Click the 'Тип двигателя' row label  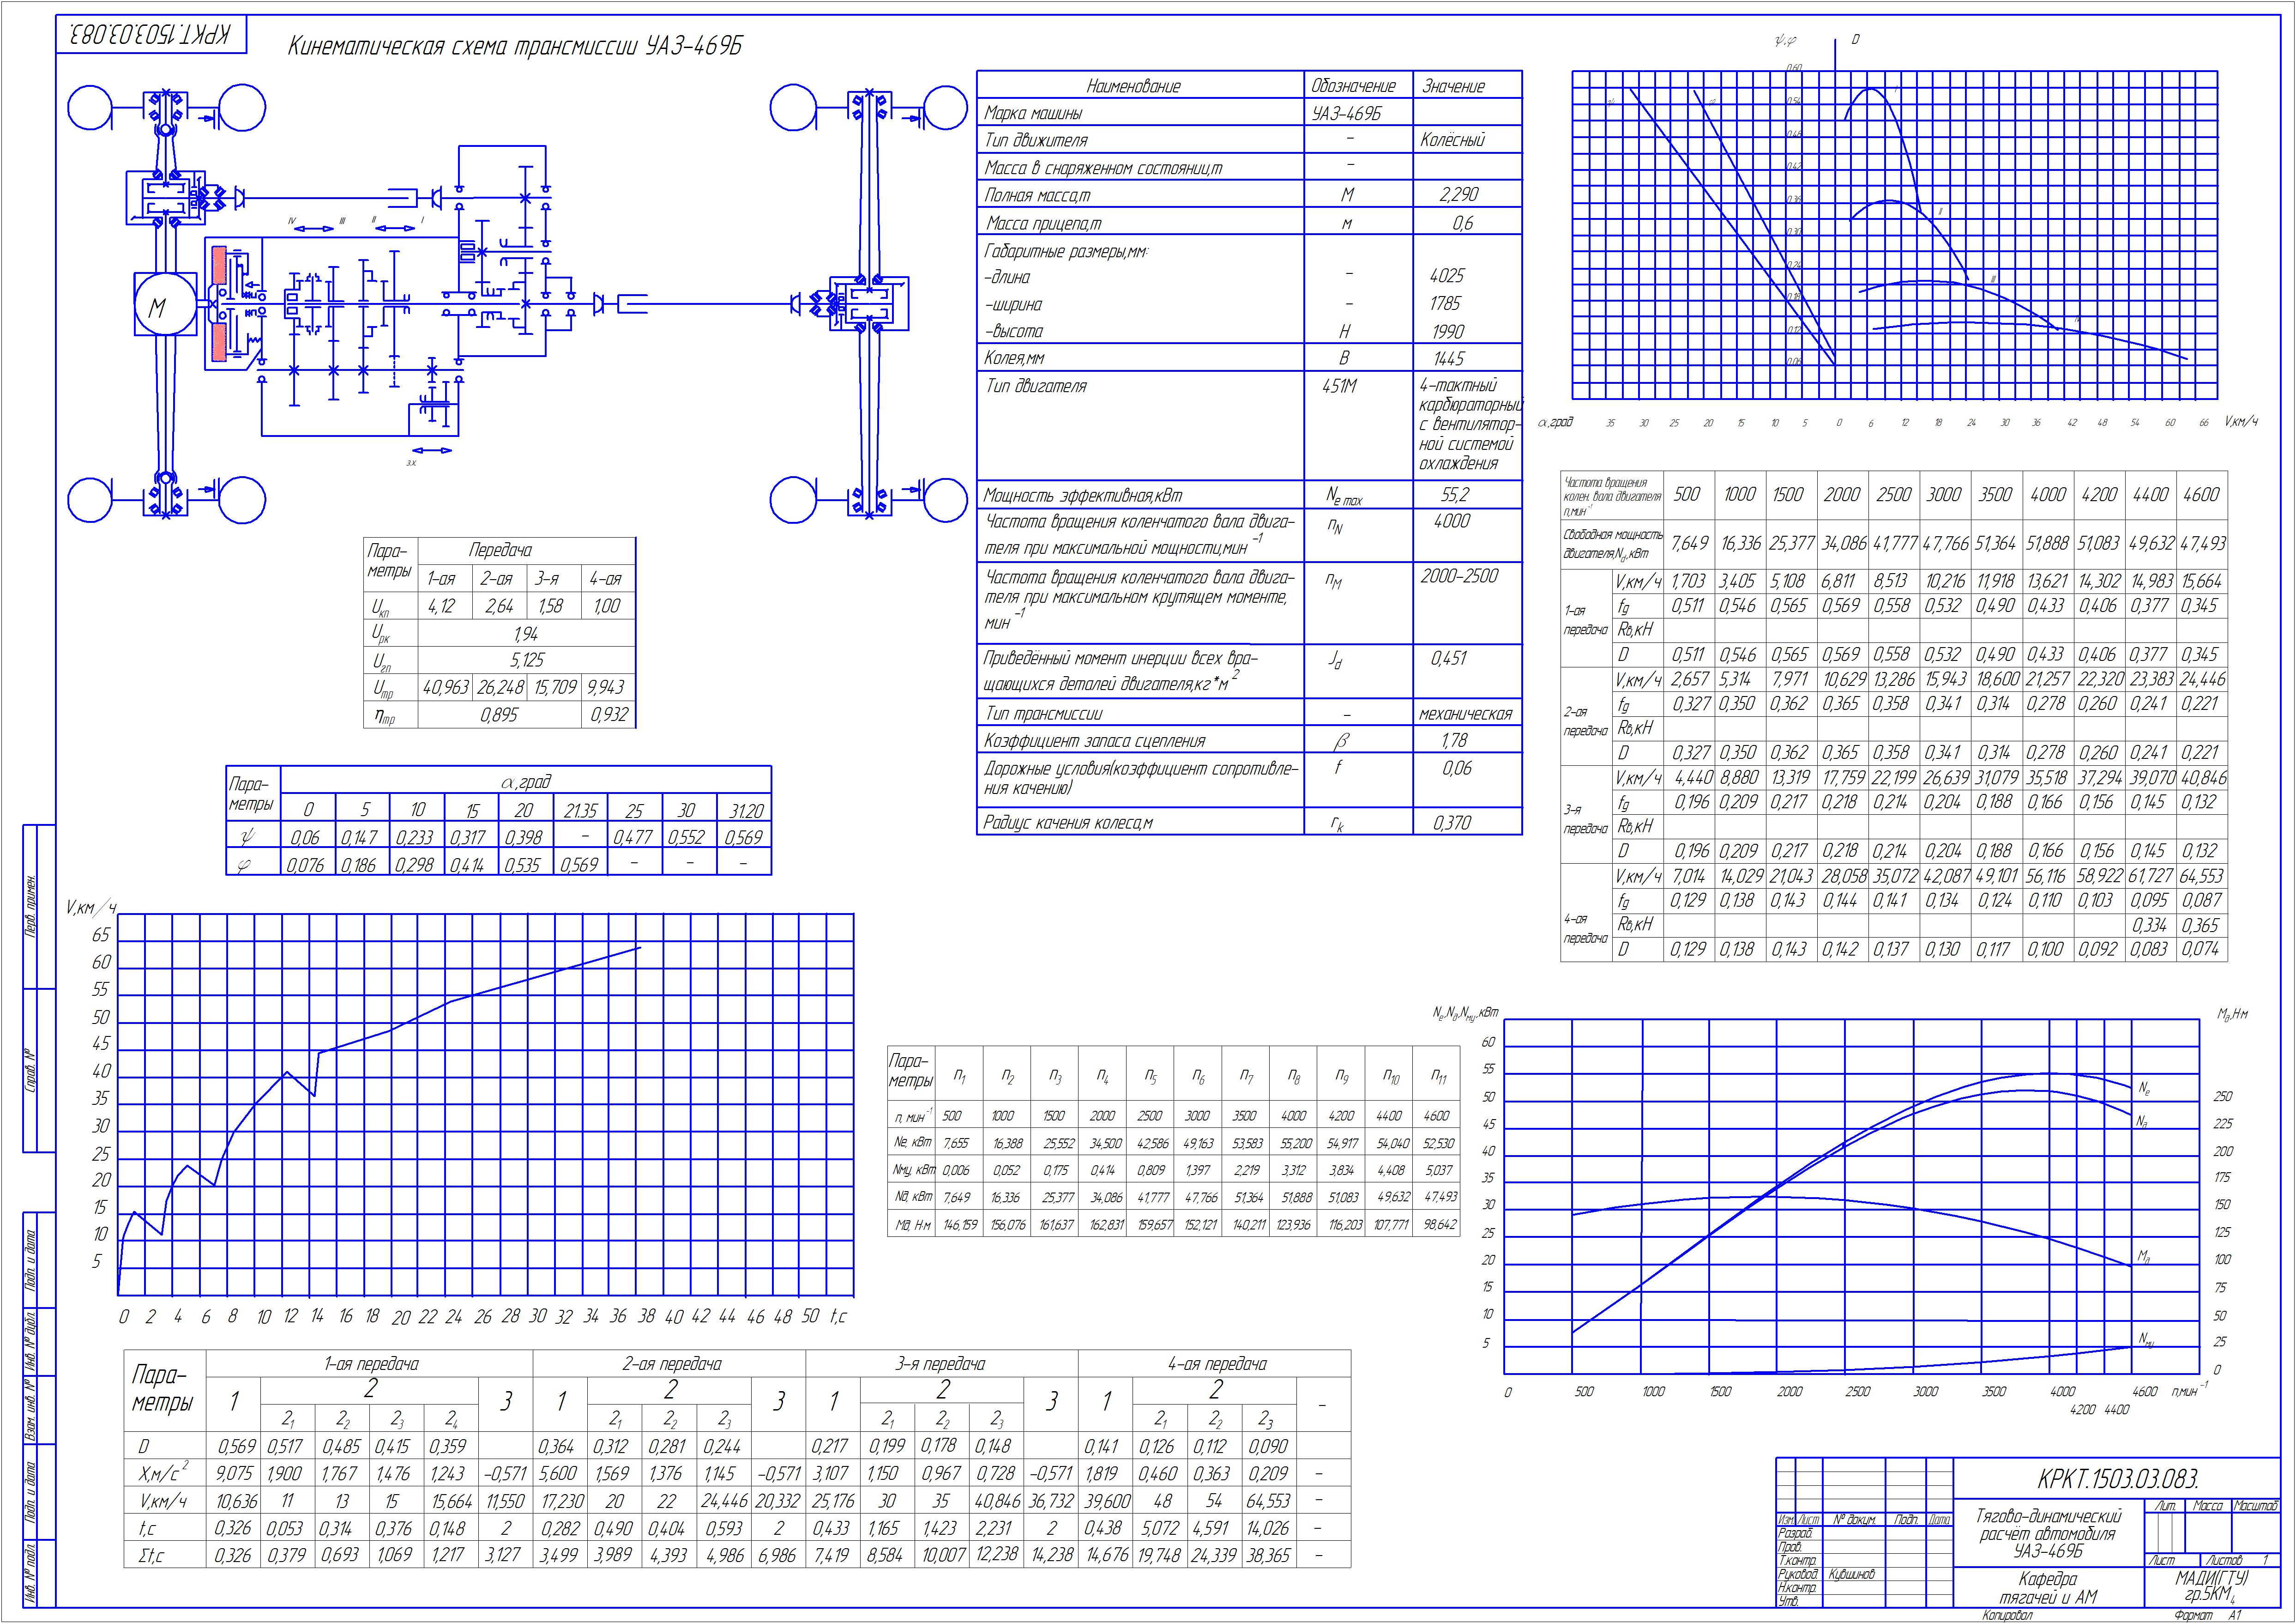click(x=1036, y=386)
